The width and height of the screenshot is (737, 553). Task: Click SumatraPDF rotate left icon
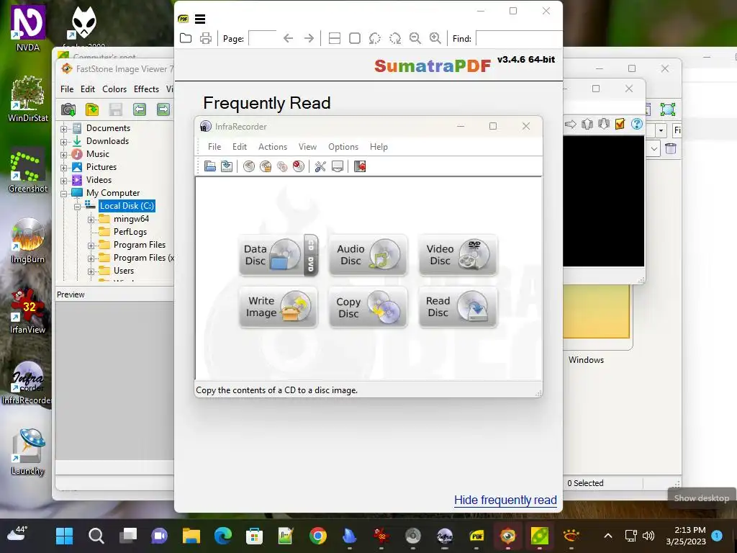click(374, 38)
